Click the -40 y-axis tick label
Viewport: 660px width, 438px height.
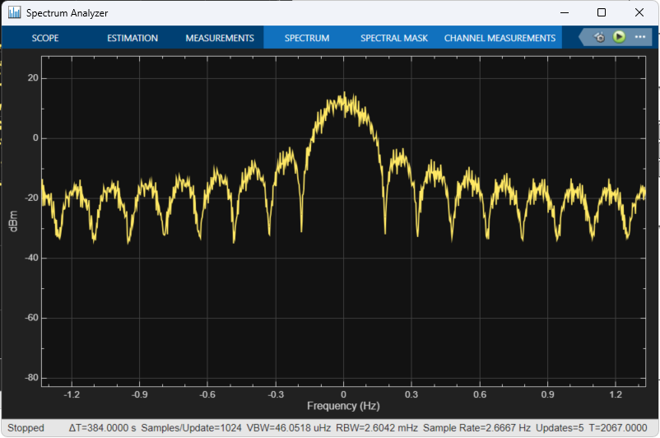coord(31,258)
